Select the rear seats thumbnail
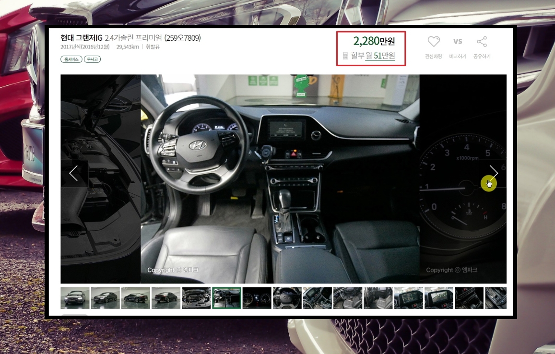 point(378,298)
